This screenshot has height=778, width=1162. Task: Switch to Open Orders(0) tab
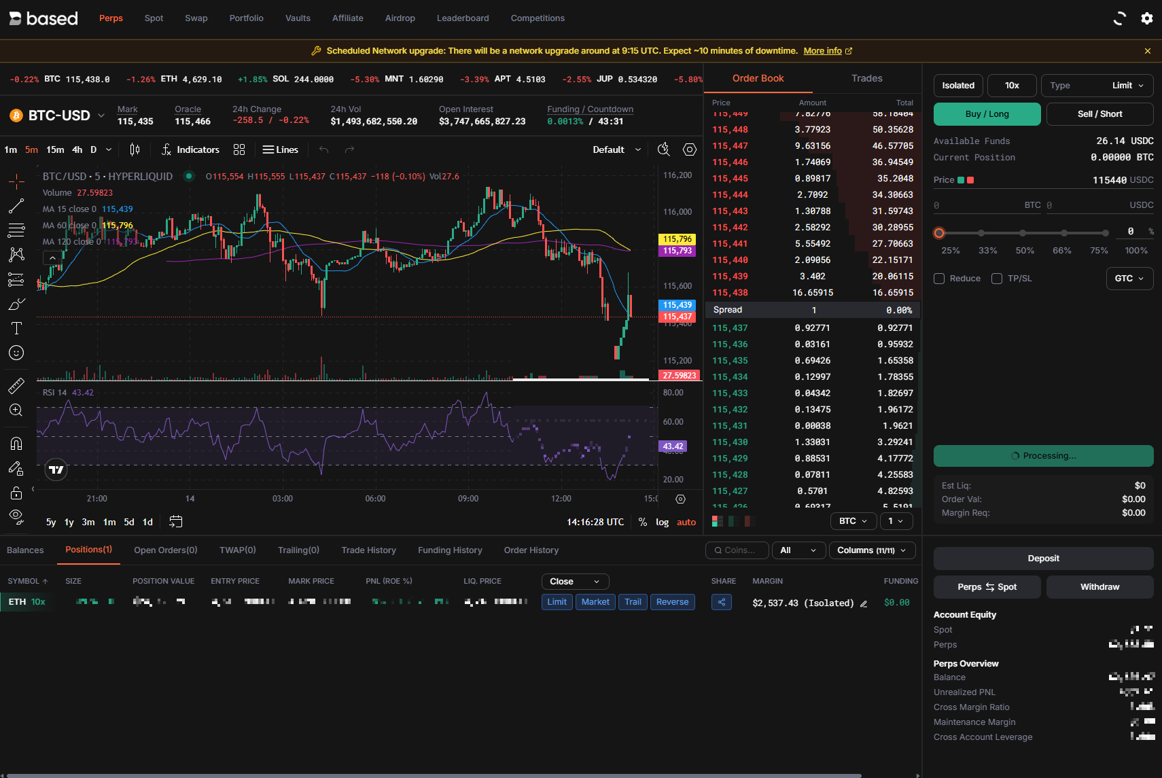click(166, 550)
